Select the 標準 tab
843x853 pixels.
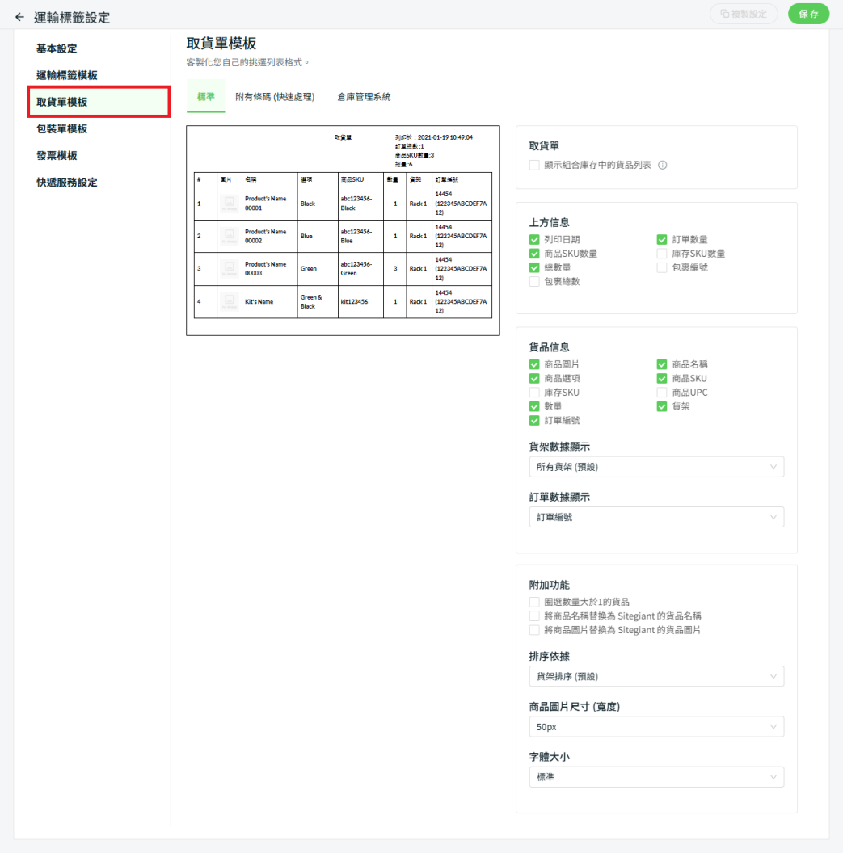tap(206, 97)
